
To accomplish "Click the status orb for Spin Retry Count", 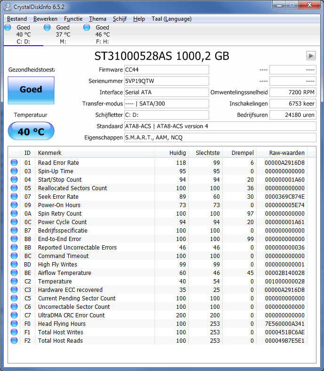I will coord(14,213).
